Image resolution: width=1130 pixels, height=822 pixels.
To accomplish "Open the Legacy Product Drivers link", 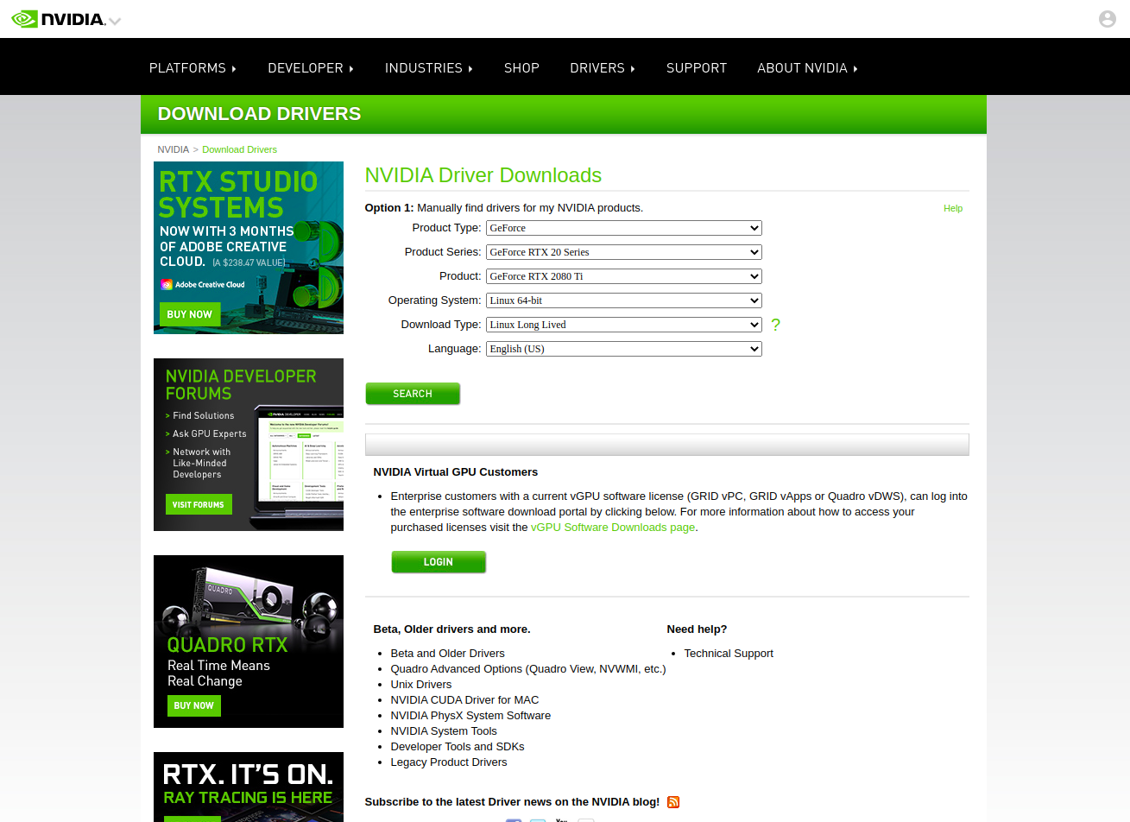I will pyautogui.click(x=449, y=762).
